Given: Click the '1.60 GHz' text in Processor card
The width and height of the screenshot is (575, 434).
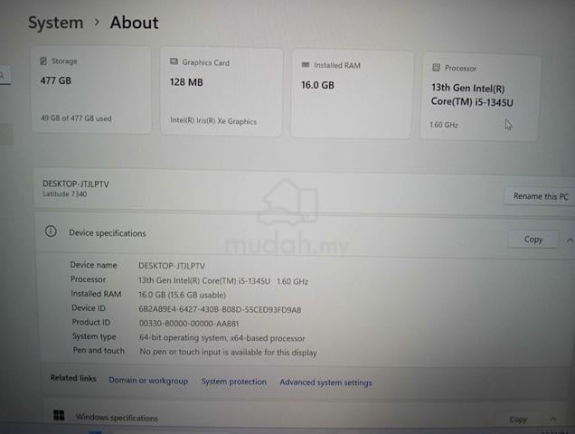Looking at the screenshot, I should (x=444, y=125).
